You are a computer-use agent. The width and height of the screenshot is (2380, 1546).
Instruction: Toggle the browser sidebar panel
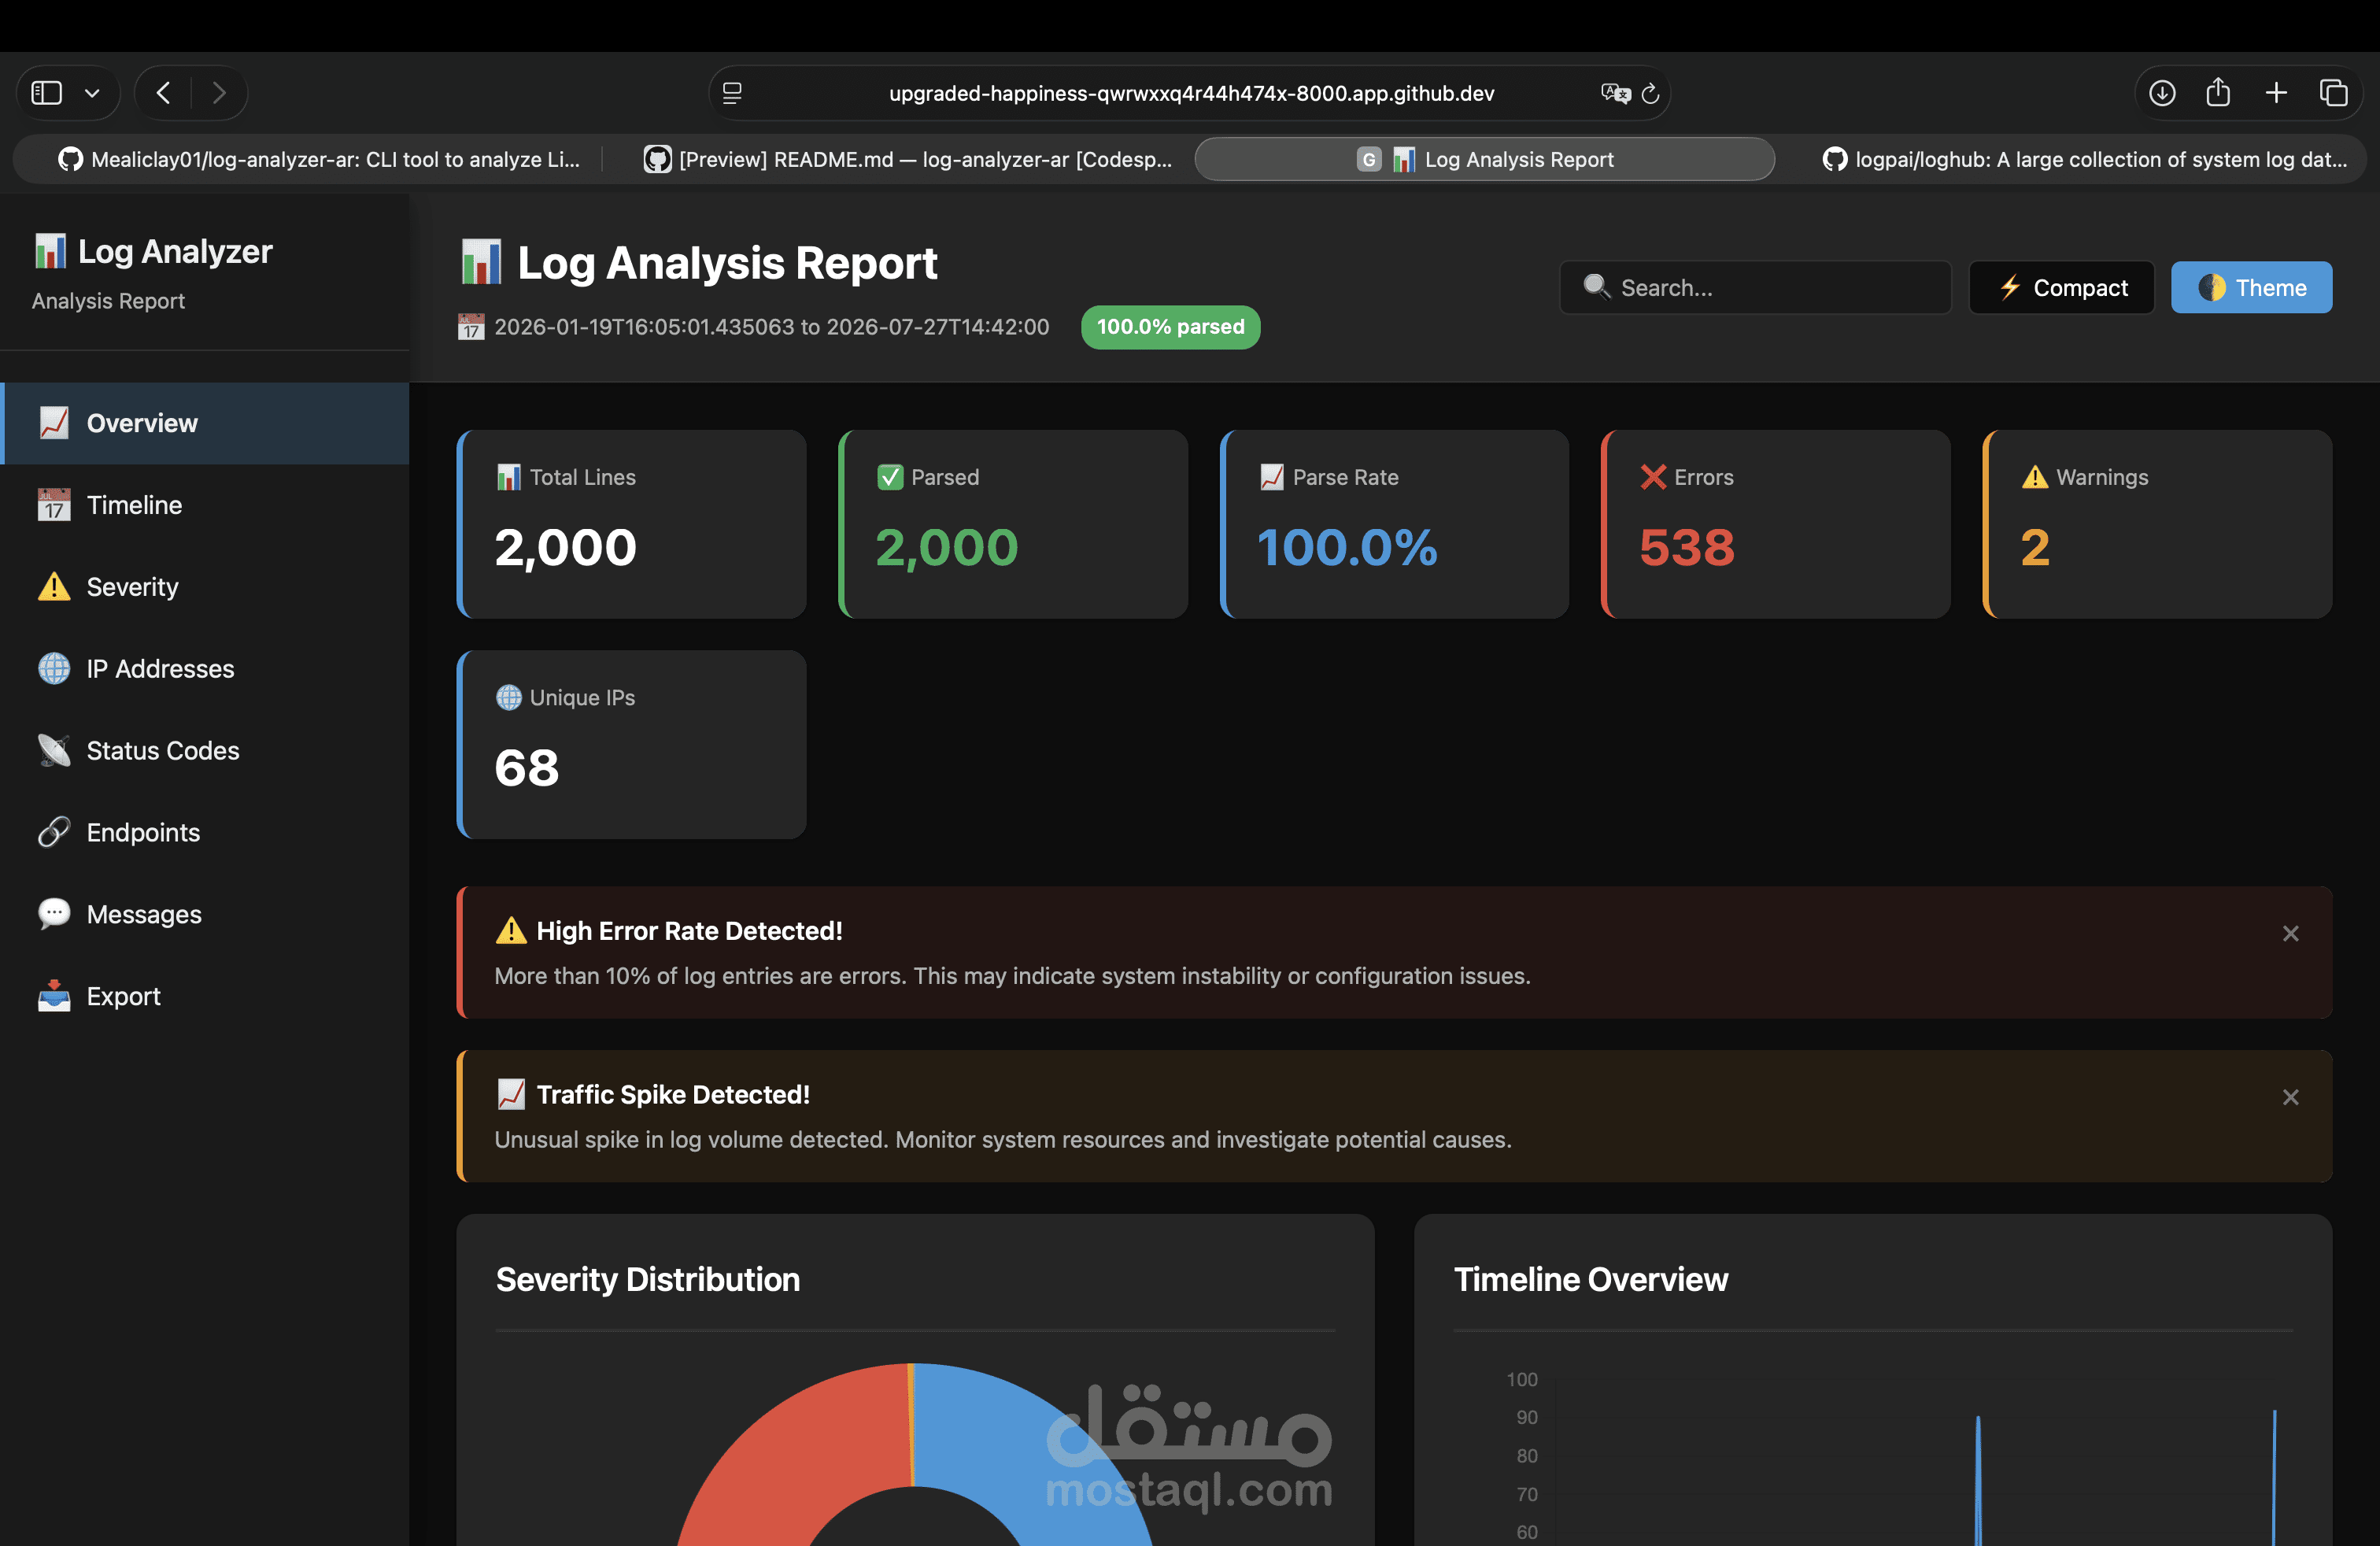(45, 92)
